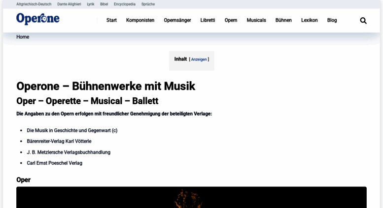
Task: Visit the Blog page
Action: (x=332, y=20)
